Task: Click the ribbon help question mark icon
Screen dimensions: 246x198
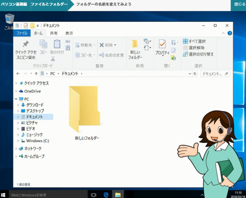Action: 230,33
